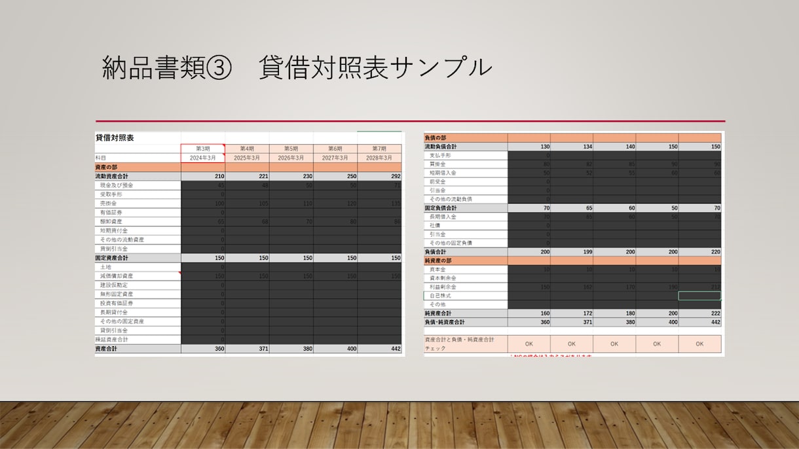Screen dimensions: 799x449
Task: Select the 資本剰余金 row label
Action: pos(466,278)
